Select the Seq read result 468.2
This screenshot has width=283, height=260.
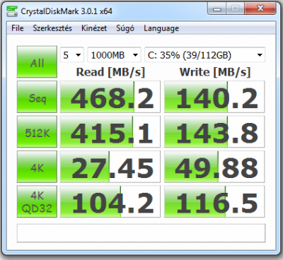(x=110, y=97)
